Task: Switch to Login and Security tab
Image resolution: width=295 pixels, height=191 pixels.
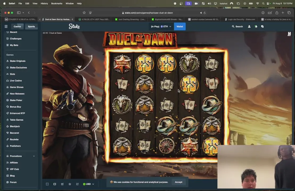Action: (240, 19)
